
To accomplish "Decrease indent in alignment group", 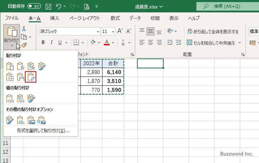I will pyautogui.click(x=170, y=43).
